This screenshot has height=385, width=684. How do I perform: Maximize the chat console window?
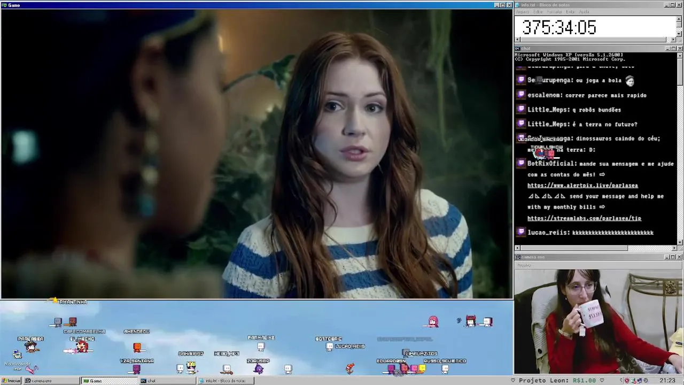pyautogui.click(x=673, y=49)
